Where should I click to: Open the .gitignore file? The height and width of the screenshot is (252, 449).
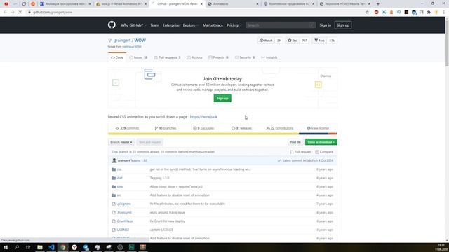tap(124, 204)
